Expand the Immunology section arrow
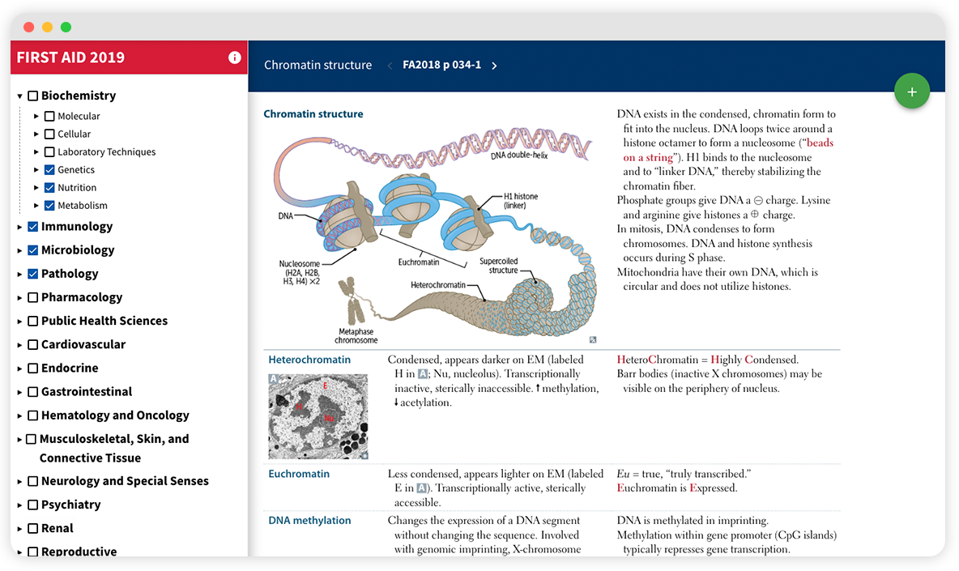Image resolution: width=959 pixels, height=571 pixels. pyautogui.click(x=19, y=227)
